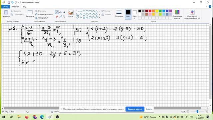Show hidden tray icons chevron
The image size is (213, 120).
click(x=159, y=117)
